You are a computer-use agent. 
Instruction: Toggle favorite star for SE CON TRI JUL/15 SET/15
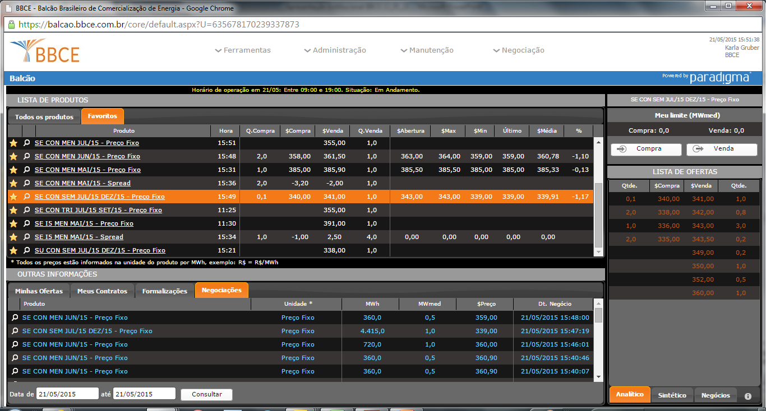pos(13,210)
